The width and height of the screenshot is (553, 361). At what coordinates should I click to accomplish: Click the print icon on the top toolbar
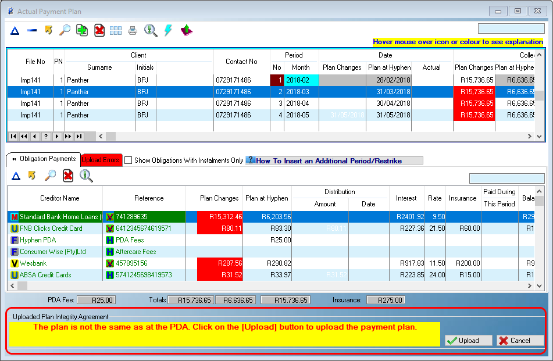[x=133, y=30]
